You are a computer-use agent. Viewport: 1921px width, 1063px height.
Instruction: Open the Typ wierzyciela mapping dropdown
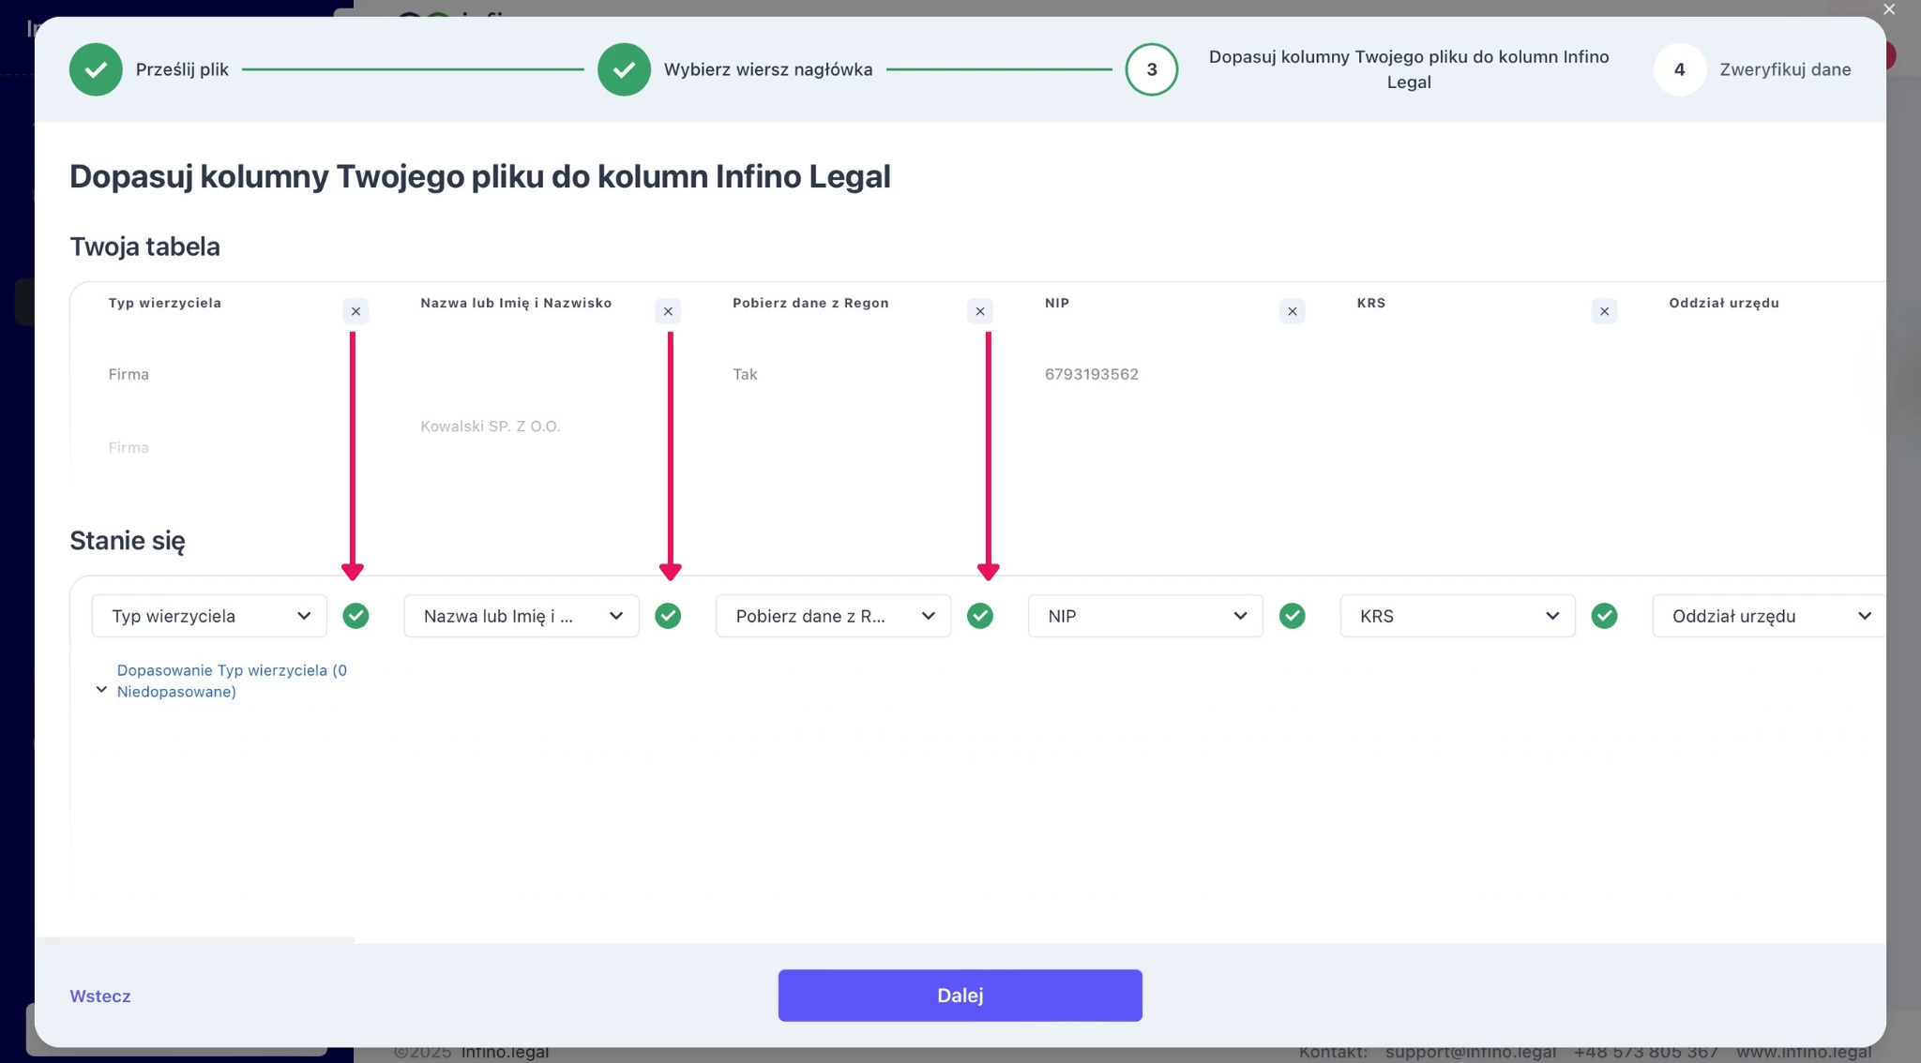pyautogui.click(x=209, y=616)
